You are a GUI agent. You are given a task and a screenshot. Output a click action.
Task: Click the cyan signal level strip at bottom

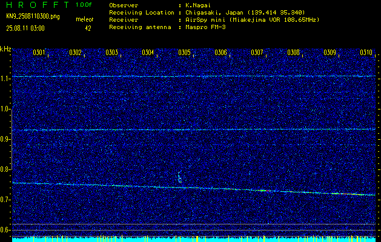tap(194, 240)
